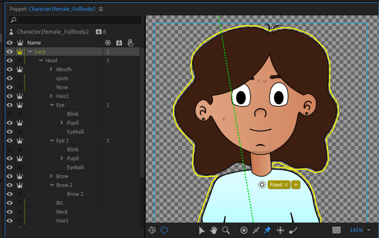
Task: Expand the Mouth group
Action: (x=51, y=69)
